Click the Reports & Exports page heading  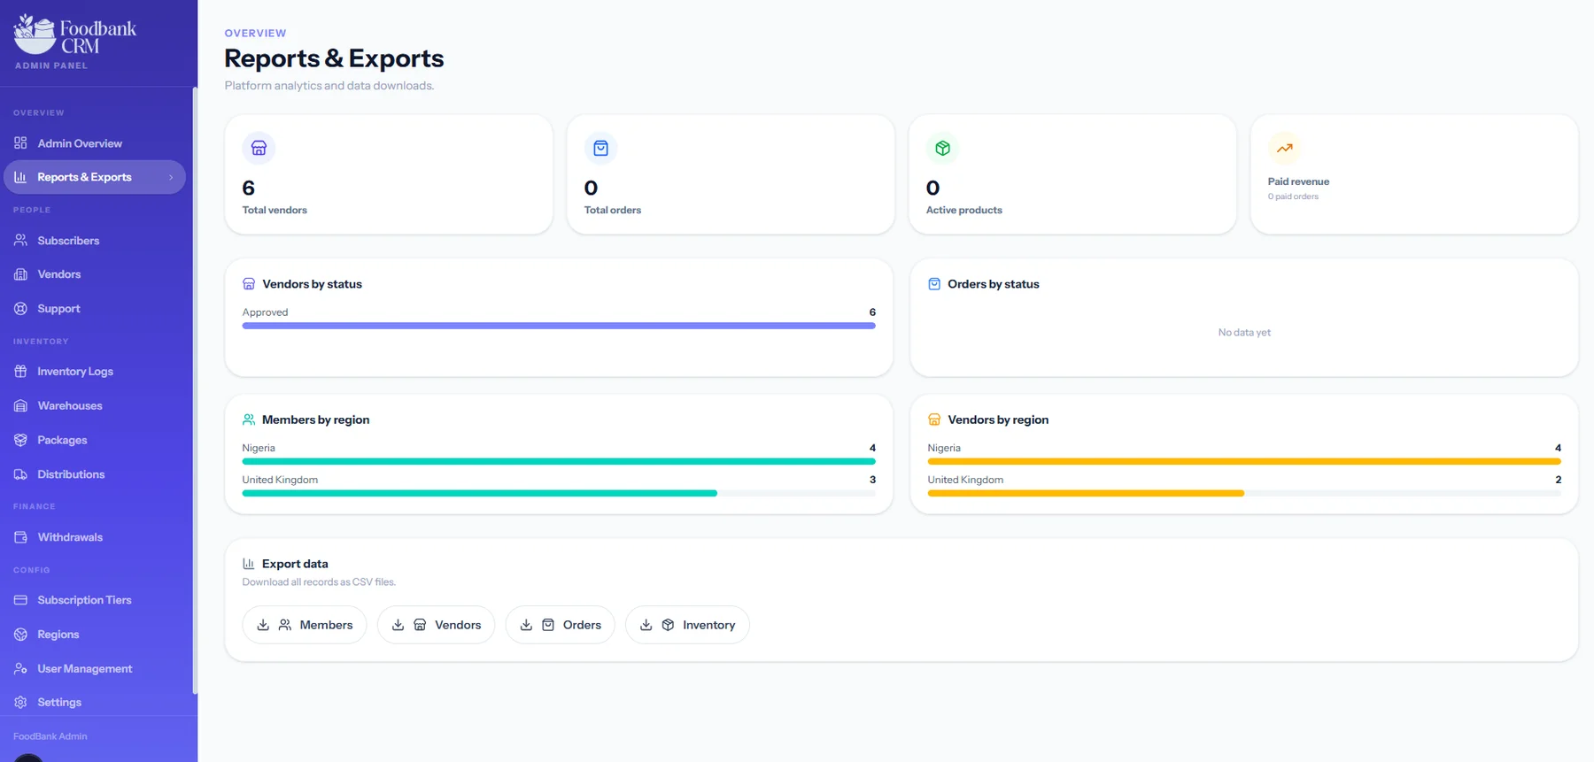coord(334,58)
